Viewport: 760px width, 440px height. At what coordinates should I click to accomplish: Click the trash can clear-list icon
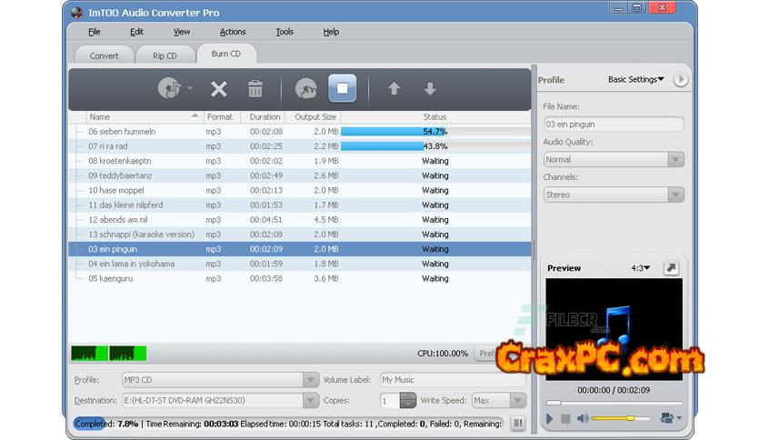pos(255,88)
